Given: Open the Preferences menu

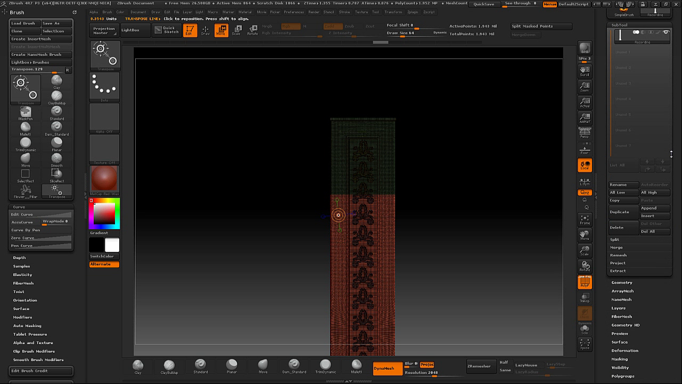Looking at the screenshot, I should [x=294, y=12].
